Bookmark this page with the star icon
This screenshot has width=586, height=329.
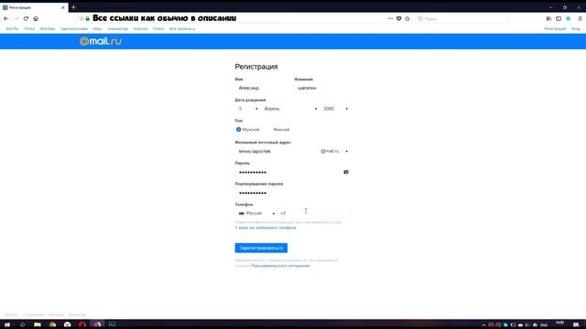tap(407, 18)
